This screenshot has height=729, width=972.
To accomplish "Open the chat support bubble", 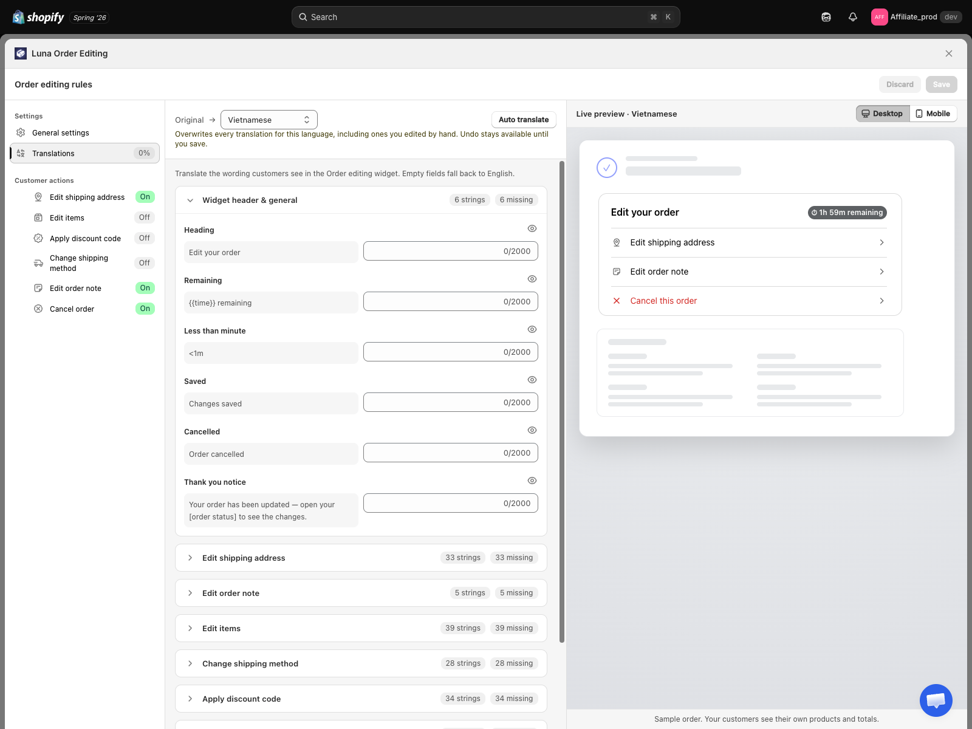I will tap(936, 700).
